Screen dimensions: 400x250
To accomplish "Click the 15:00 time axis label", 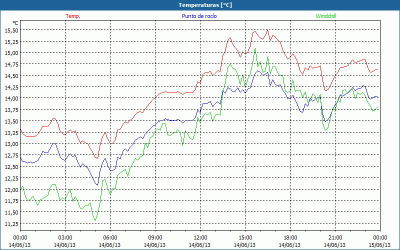I will pyautogui.click(x=245, y=238).
